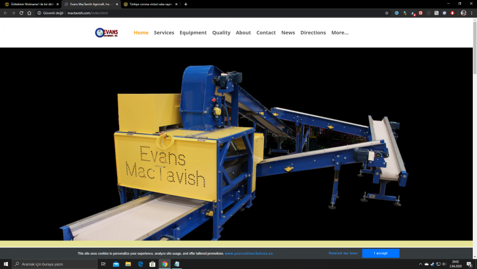This screenshot has height=269, width=477.
Task: Open the greyed-out stack extension icon
Action: click(428, 13)
